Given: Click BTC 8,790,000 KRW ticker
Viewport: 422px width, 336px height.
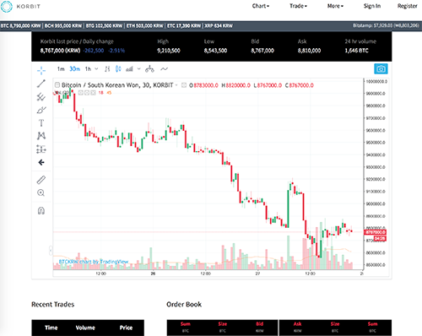Looking at the screenshot, I should 20,25.
